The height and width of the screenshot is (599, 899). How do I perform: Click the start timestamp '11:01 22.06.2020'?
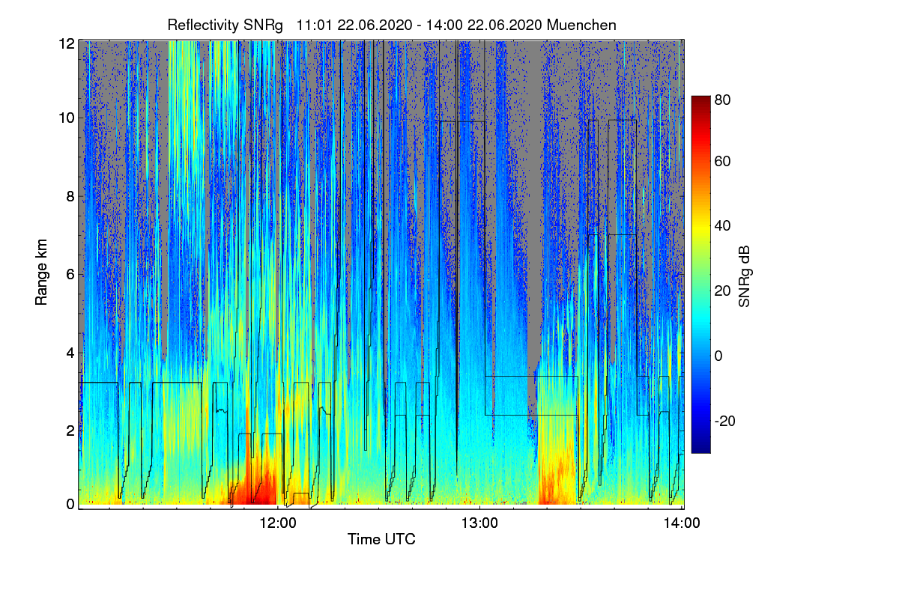[354, 25]
